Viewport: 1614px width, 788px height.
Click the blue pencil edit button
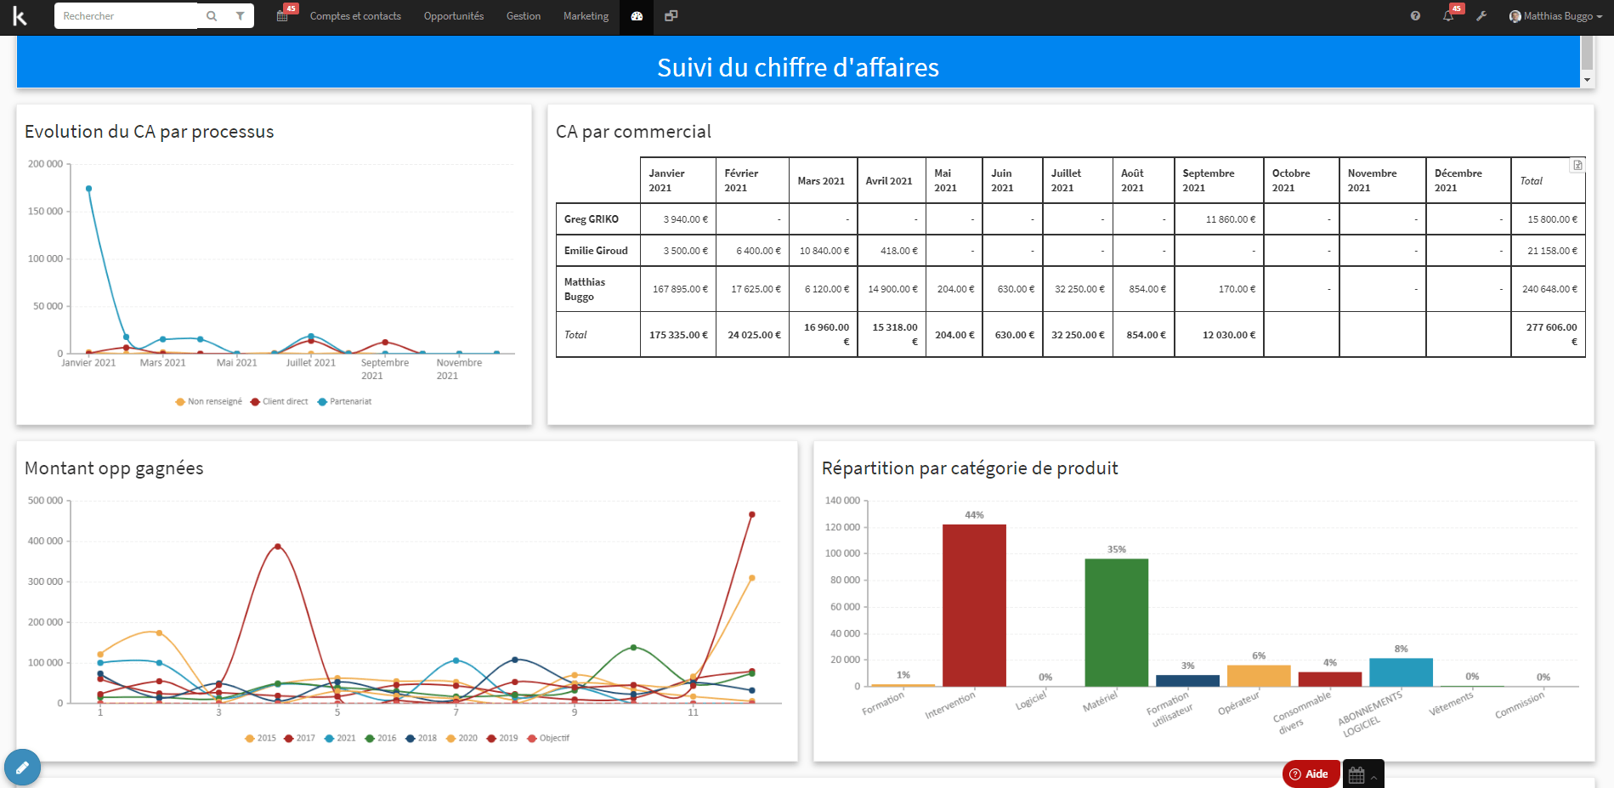(x=22, y=767)
